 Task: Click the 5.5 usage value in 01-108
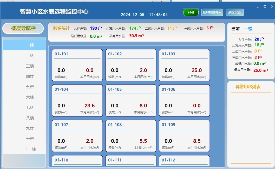(143, 141)
